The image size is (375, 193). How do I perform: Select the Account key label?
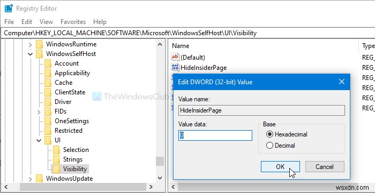click(66, 63)
